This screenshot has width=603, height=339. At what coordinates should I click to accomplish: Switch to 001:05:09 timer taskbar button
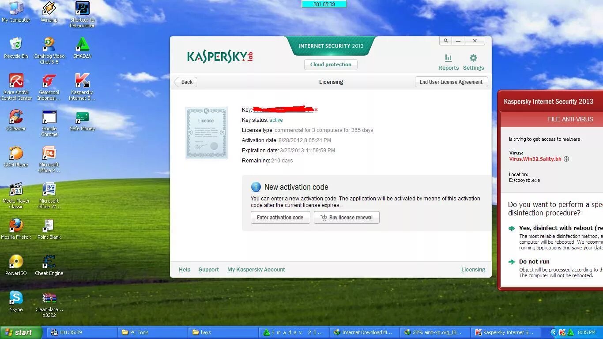point(82,332)
